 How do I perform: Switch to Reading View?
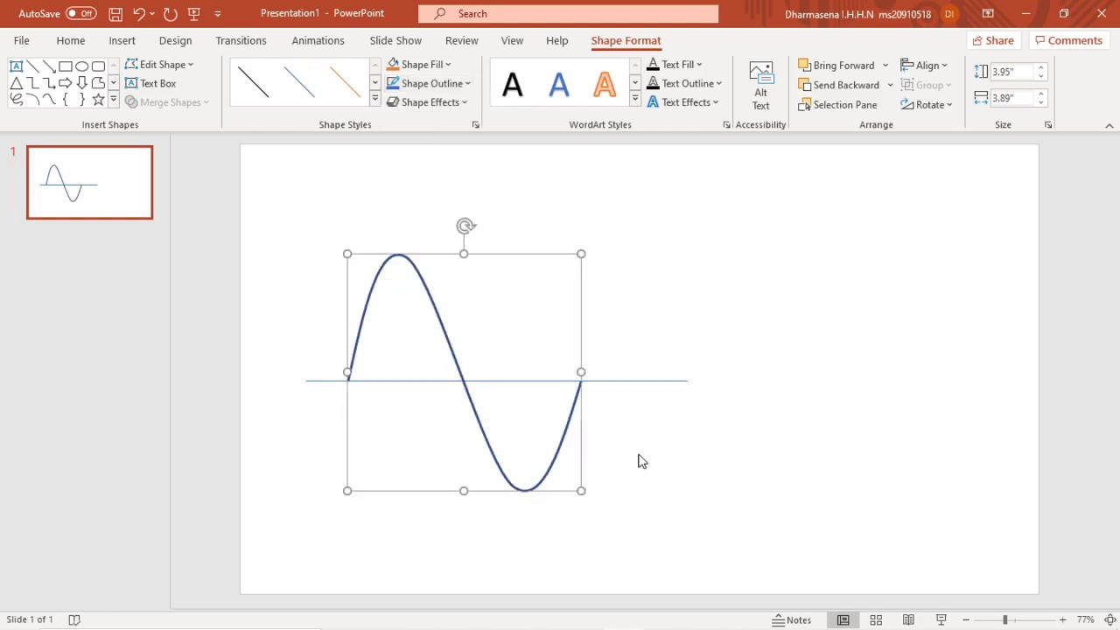908,619
